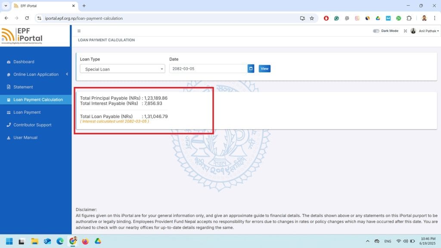Click the Dashboard icon in the sidebar
The height and width of the screenshot is (248, 441).
[x=9, y=62]
